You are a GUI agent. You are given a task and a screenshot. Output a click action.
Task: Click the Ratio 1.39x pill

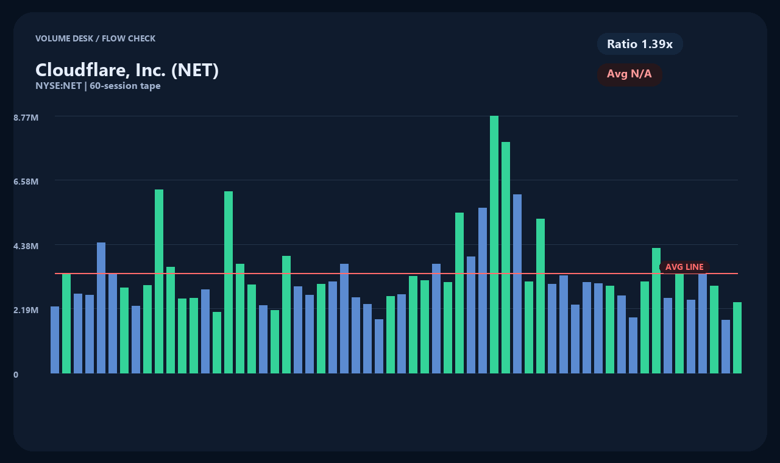[x=640, y=44]
